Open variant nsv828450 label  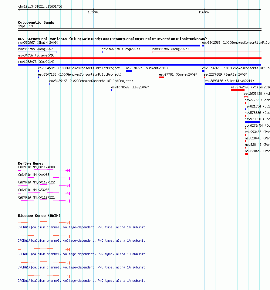pyautogui.click(x=258, y=151)
